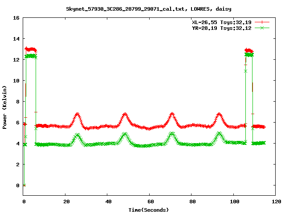Click the x-axis tick label 80

193,202
